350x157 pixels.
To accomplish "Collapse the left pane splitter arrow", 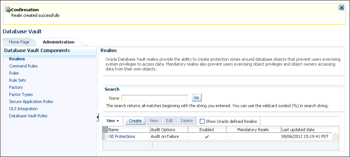I will [97, 118].
